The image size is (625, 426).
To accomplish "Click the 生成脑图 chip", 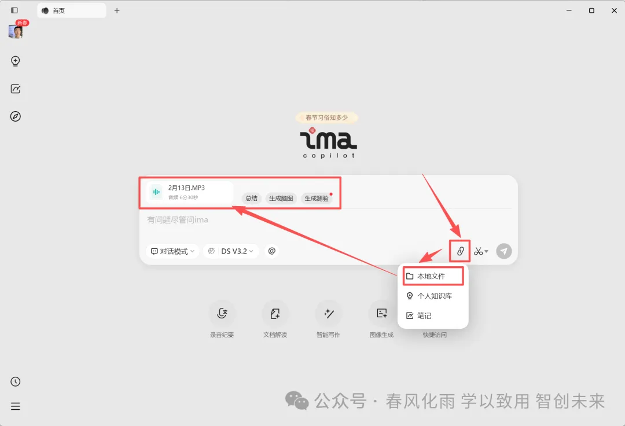I will [281, 198].
